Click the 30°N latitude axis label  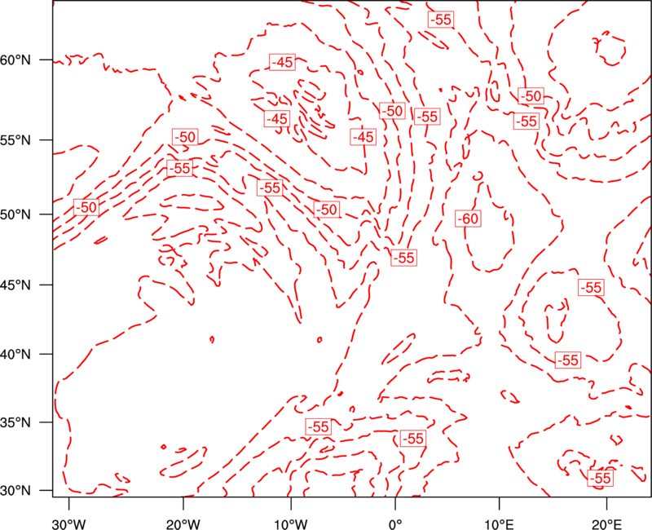(x=15, y=491)
